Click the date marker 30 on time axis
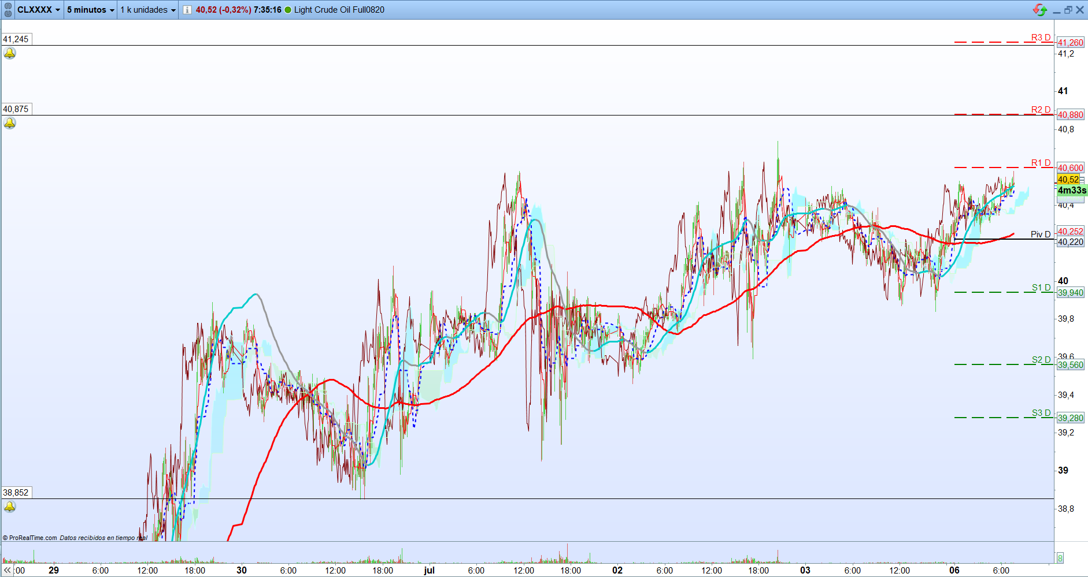The height and width of the screenshot is (577, 1088). click(x=242, y=570)
